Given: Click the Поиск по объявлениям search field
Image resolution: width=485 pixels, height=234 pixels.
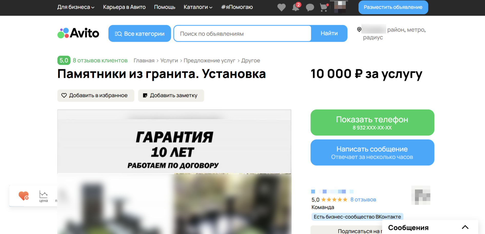Looking at the screenshot, I should tap(242, 34).
